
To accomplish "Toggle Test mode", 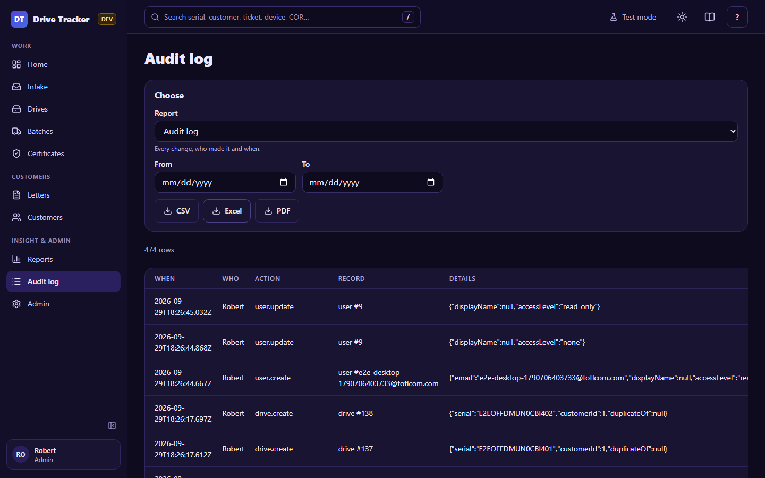I will (x=633, y=17).
